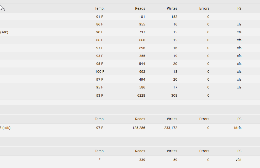Click the asterisk temperature placeholder in vfat row

pyautogui.click(x=99, y=159)
